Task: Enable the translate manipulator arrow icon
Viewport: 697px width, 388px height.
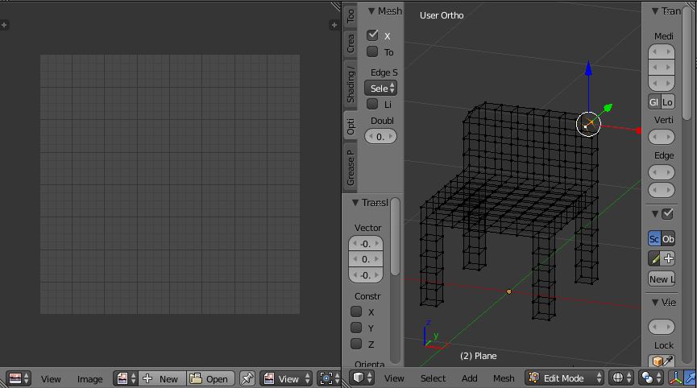Action: pyautogui.click(x=691, y=378)
